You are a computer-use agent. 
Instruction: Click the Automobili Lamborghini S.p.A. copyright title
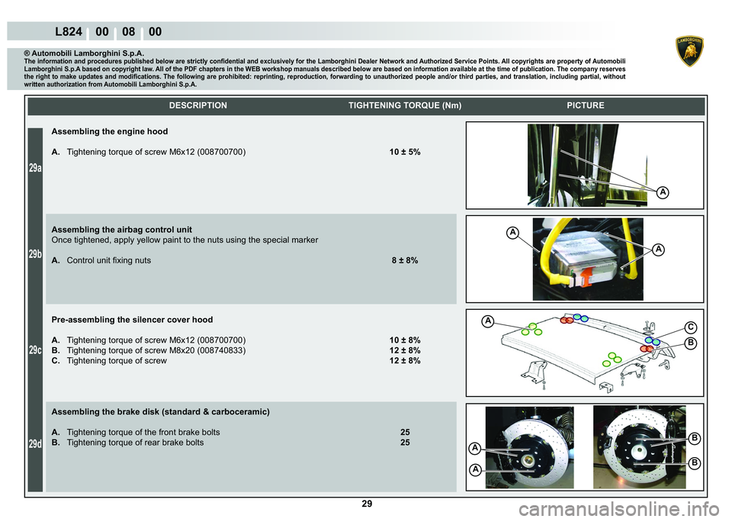(x=84, y=53)
